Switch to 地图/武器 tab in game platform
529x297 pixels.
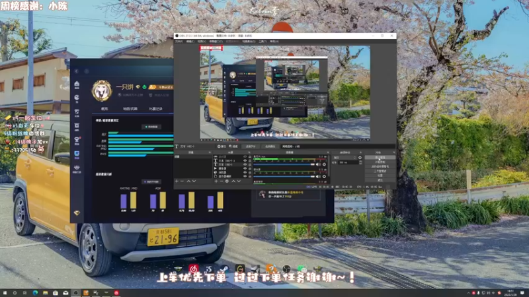(130, 109)
